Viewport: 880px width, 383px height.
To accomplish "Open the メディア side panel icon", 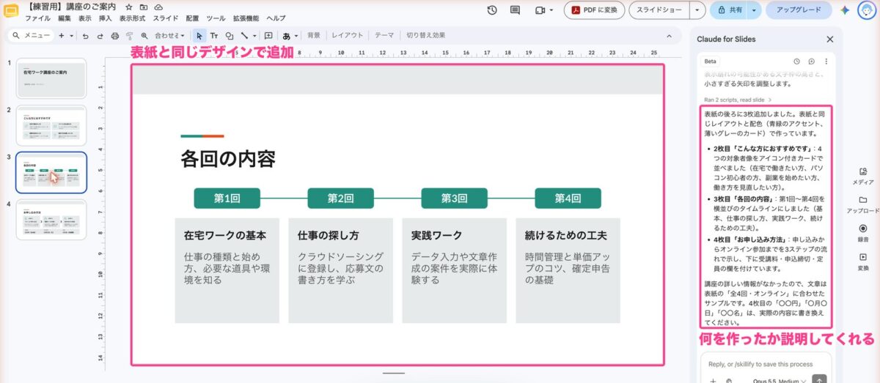I will point(863,173).
